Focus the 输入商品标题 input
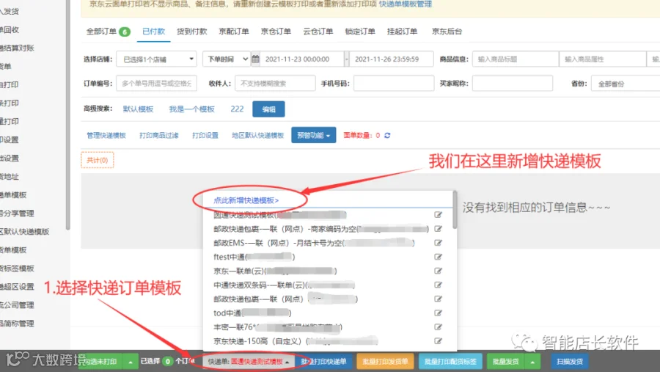The width and height of the screenshot is (660, 372). 516,59
